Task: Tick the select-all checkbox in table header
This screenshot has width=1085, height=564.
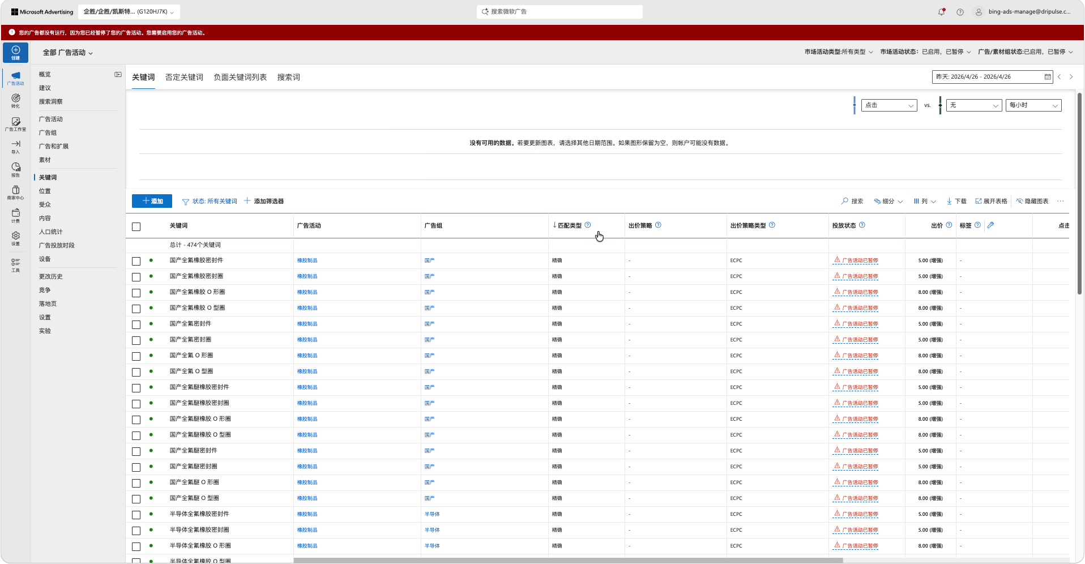Action: click(136, 227)
